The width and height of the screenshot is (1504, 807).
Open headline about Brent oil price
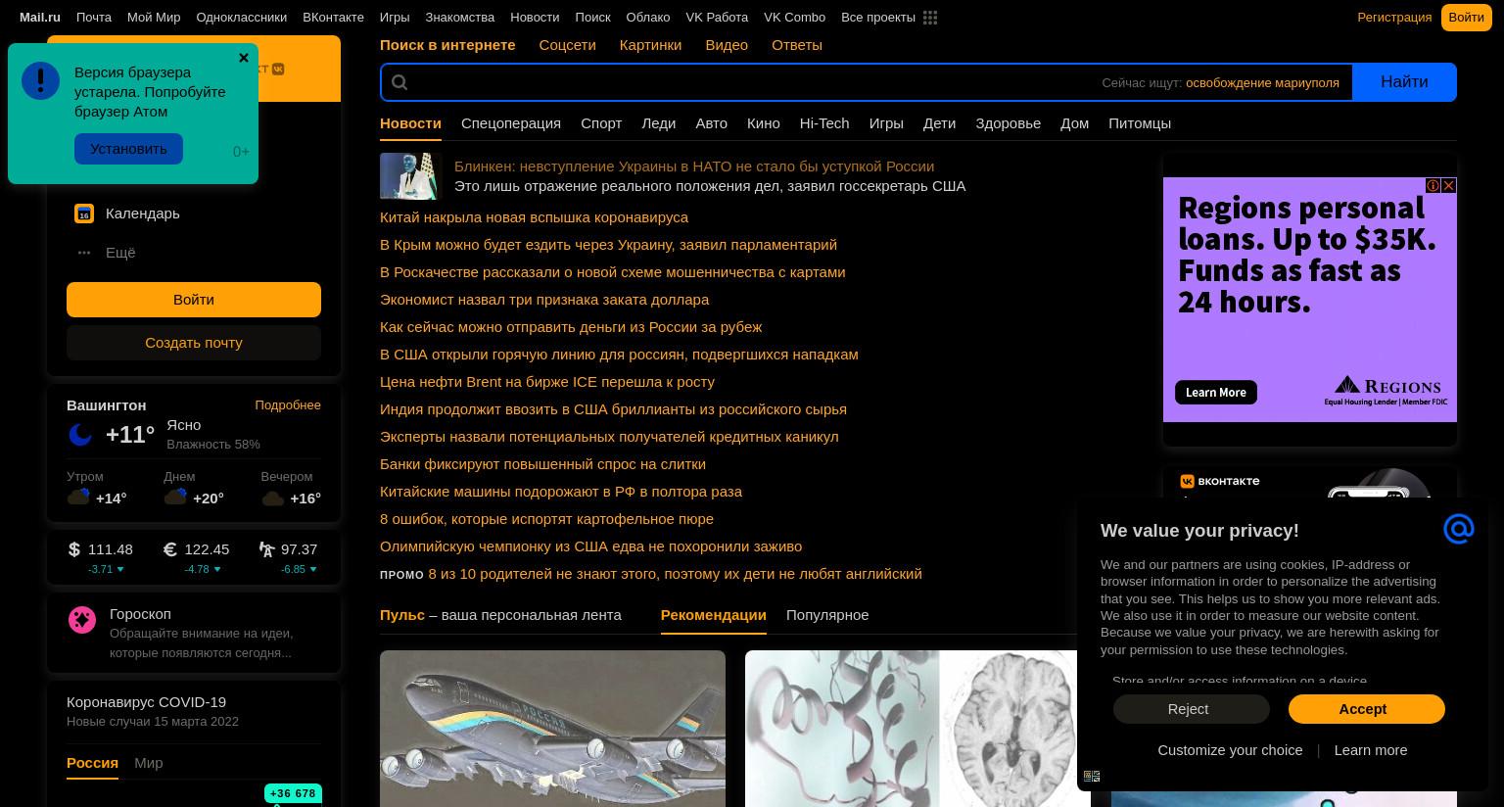click(547, 382)
